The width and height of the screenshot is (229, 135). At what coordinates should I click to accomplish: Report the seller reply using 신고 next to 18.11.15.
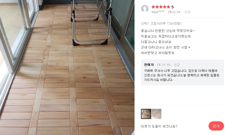pos(177,65)
